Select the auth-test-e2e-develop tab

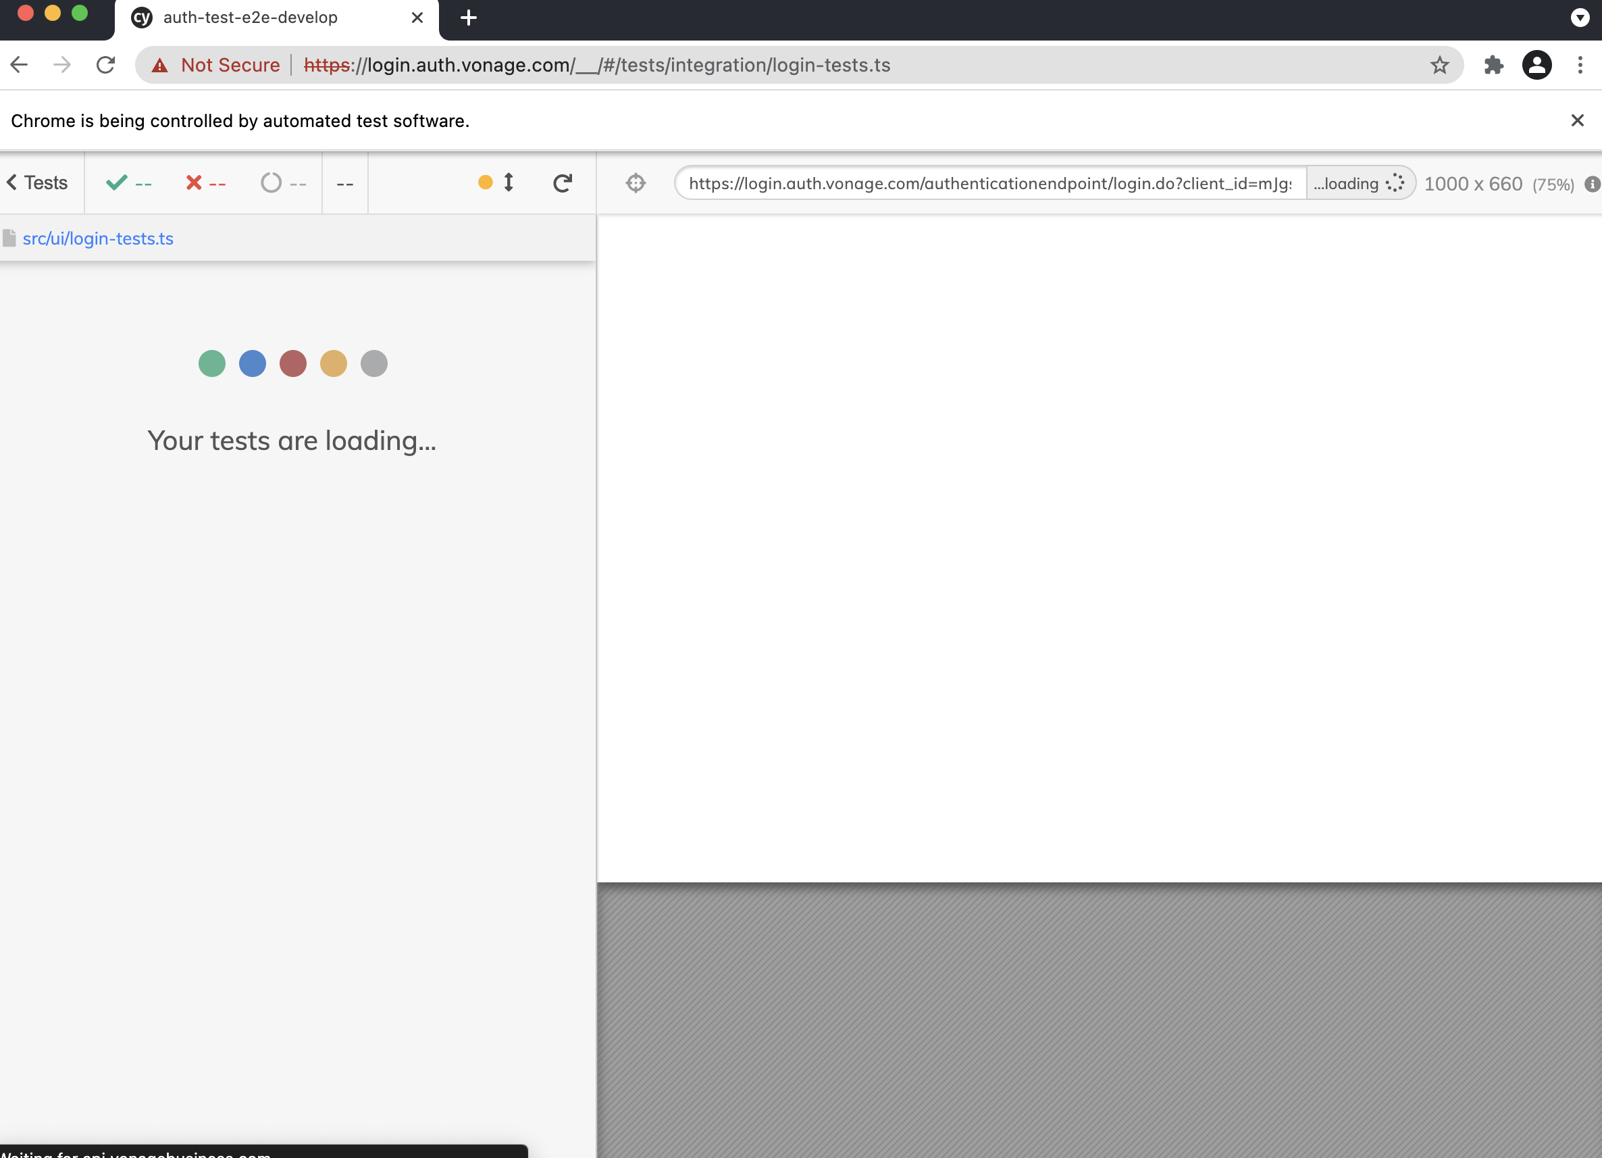250,18
